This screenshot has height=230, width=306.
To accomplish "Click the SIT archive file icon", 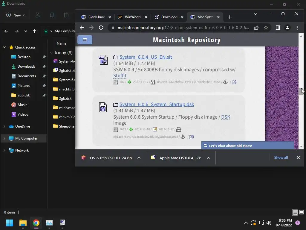I will point(103,60).
